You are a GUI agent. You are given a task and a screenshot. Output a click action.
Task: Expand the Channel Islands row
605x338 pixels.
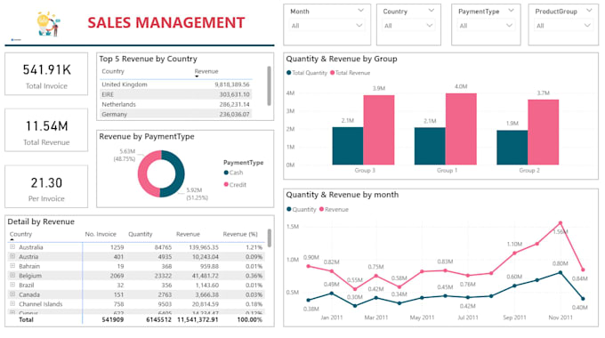tap(12, 303)
